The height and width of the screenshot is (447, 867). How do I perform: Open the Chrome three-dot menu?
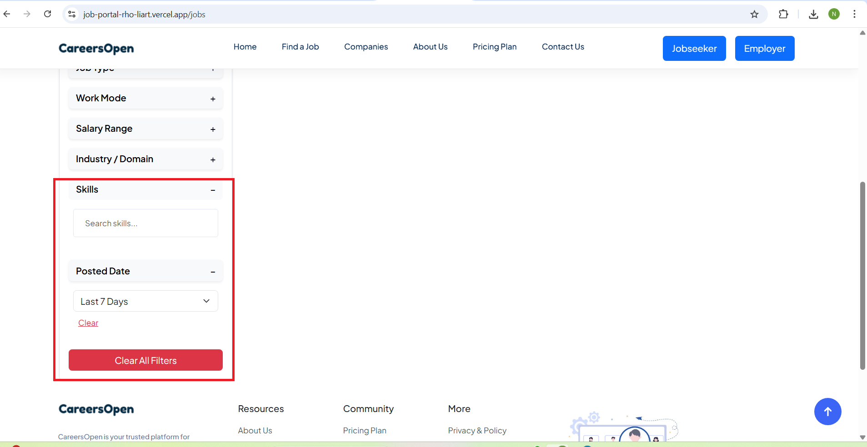[x=854, y=15]
